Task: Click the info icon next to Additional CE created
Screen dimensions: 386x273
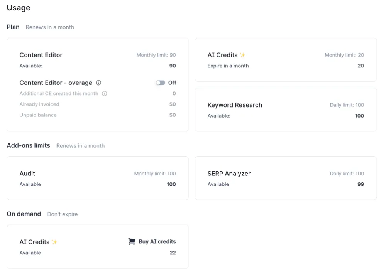Action: [x=104, y=93]
